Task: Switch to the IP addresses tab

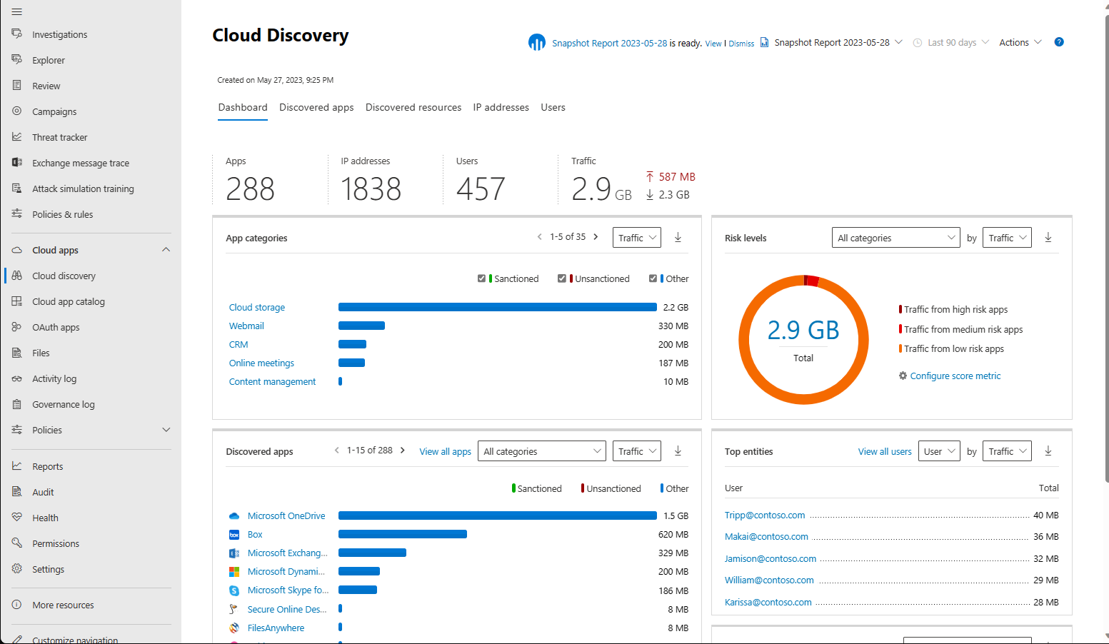Action: tap(501, 107)
